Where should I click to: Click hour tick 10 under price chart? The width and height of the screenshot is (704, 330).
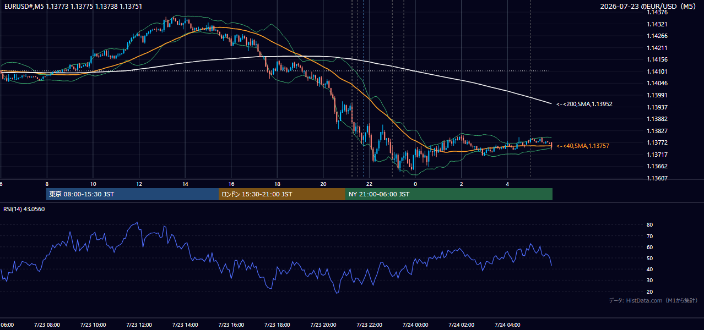(93, 184)
